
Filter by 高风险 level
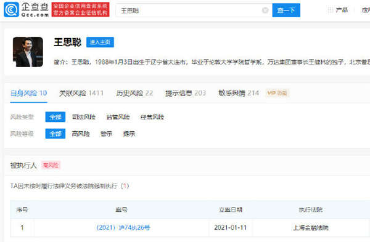(x=81, y=134)
